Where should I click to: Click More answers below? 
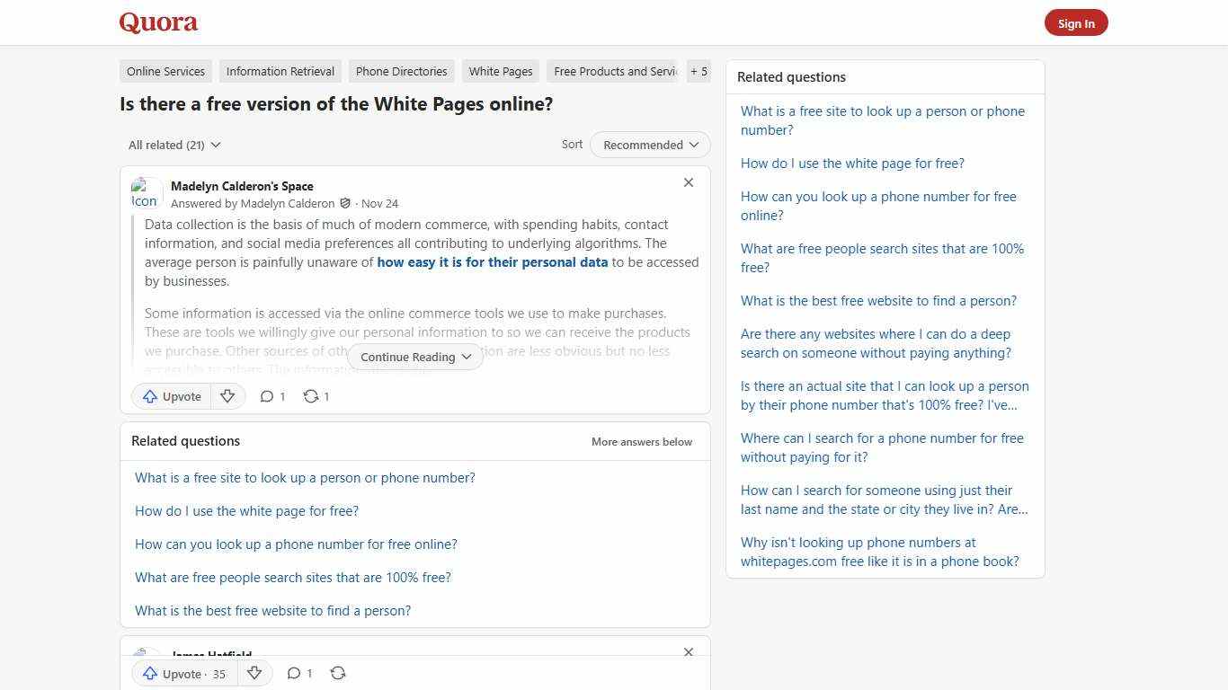click(641, 441)
